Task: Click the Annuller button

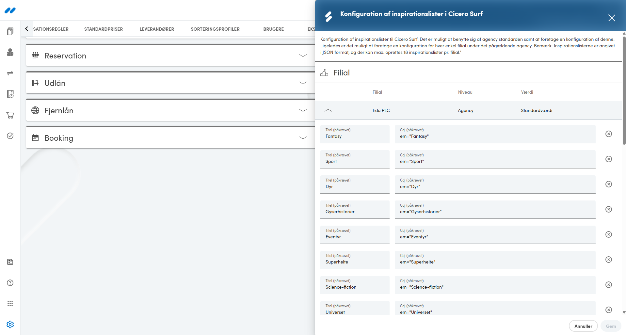Action: (x=583, y=326)
